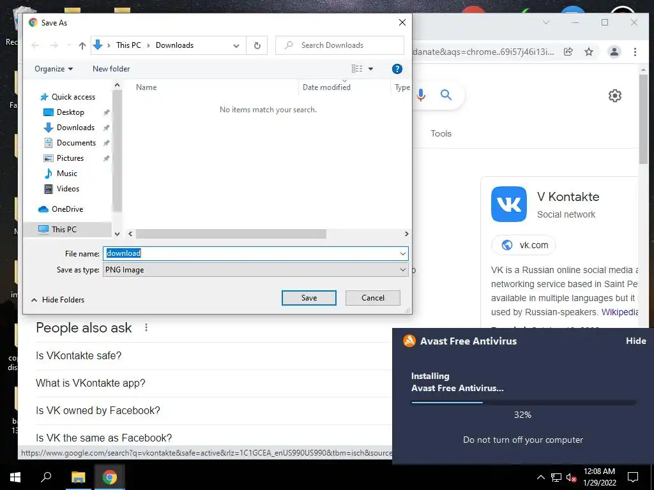Viewport: 654px width, 490px height.
Task: Click Chrome icon on taskbar
Action: [110, 477]
